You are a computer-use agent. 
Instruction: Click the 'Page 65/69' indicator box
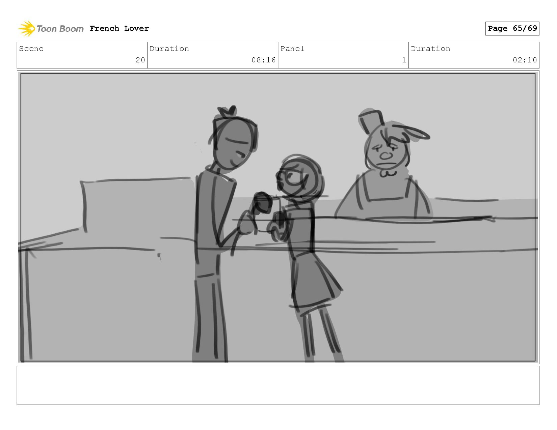[x=512, y=28]
